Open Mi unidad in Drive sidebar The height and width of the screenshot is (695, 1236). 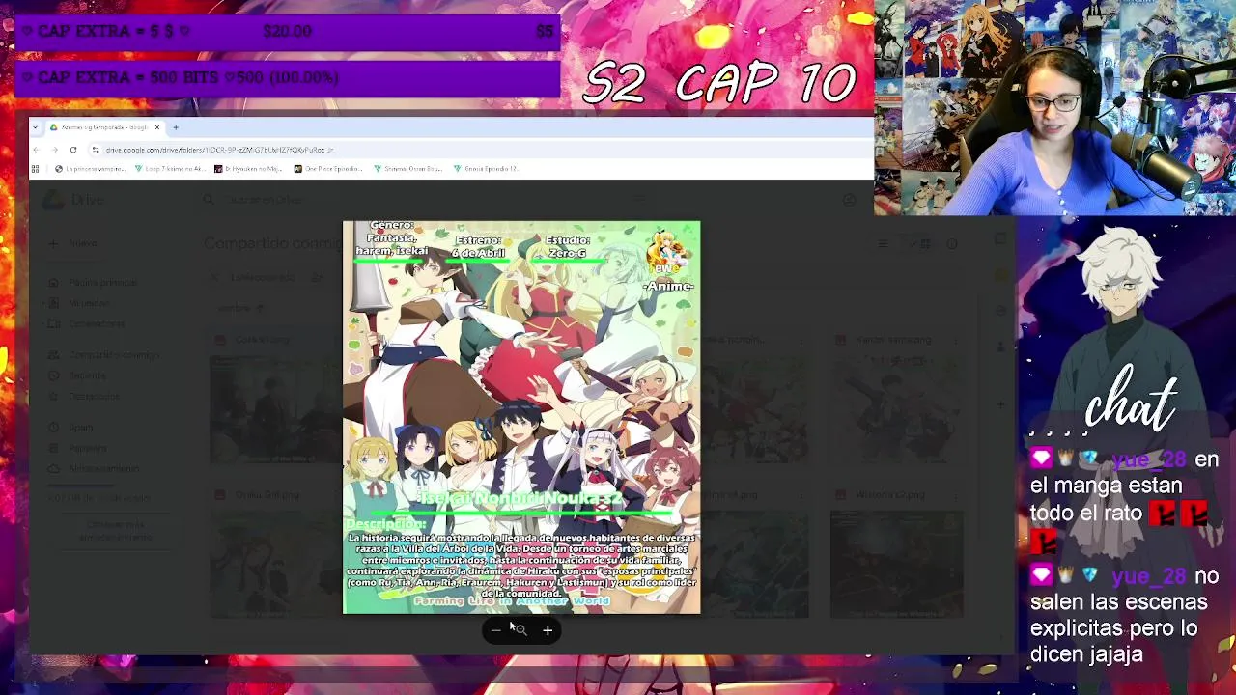click(80, 303)
